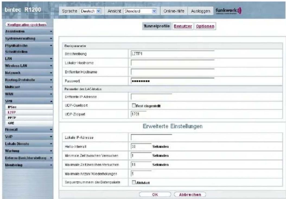Image resolution: width=286 pixels, height=199 pixels.
Task: Click the Abbrechen button
Action: tap(190, 195)
